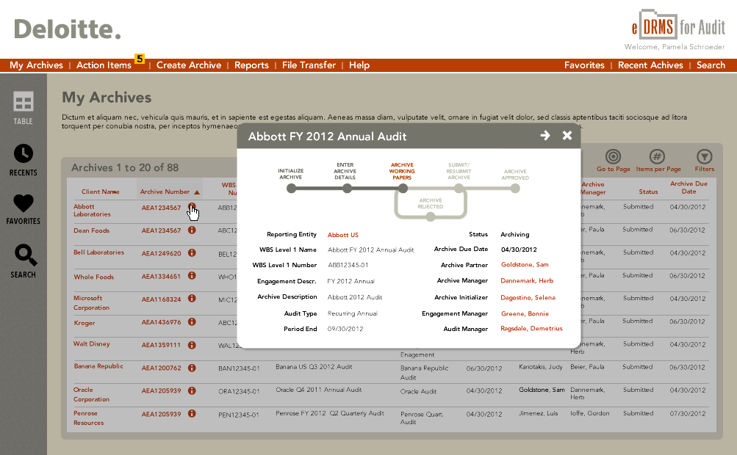This screenshot has width=737, height=455.
Task: Open the Table view in sidebar
Action: 23,108
